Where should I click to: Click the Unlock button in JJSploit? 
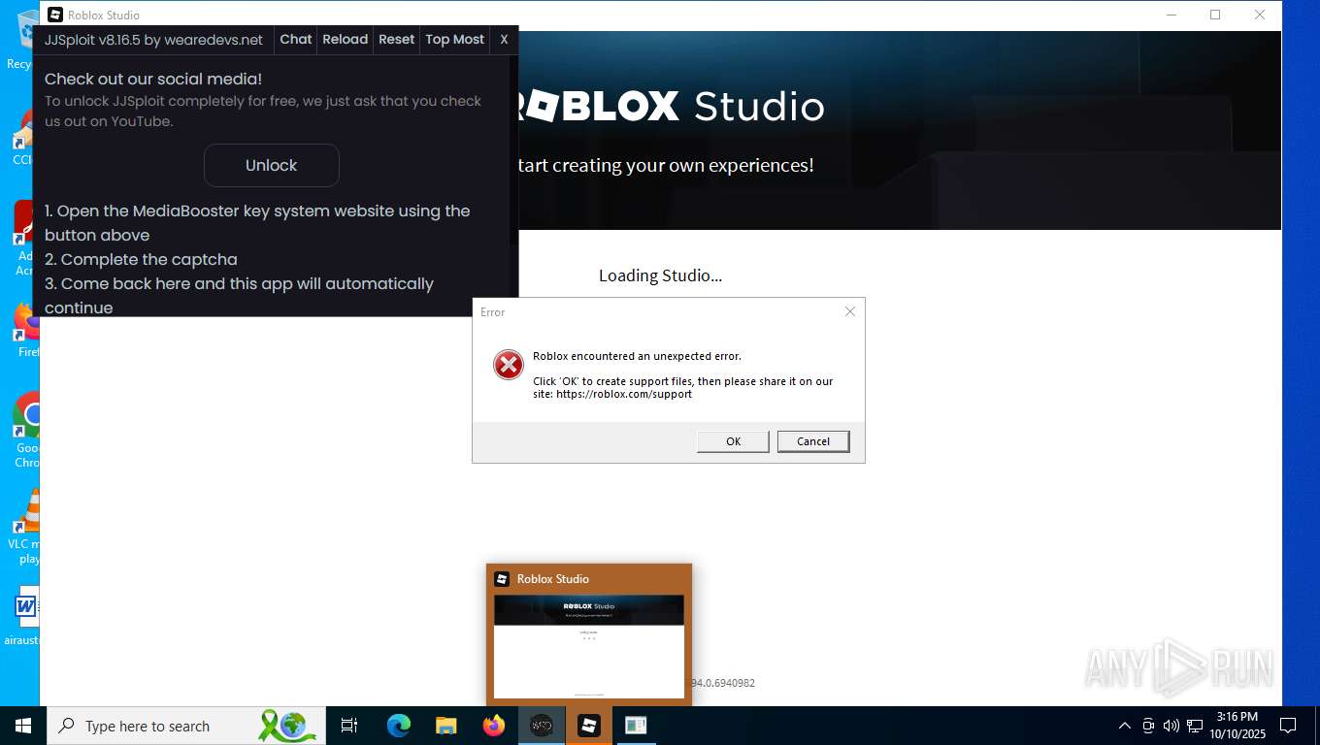271,165
